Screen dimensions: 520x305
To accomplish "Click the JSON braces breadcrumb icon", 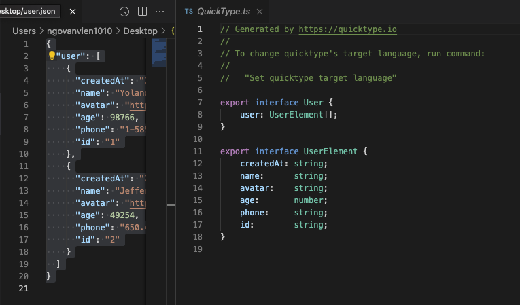I will click(x=173, y=31).
